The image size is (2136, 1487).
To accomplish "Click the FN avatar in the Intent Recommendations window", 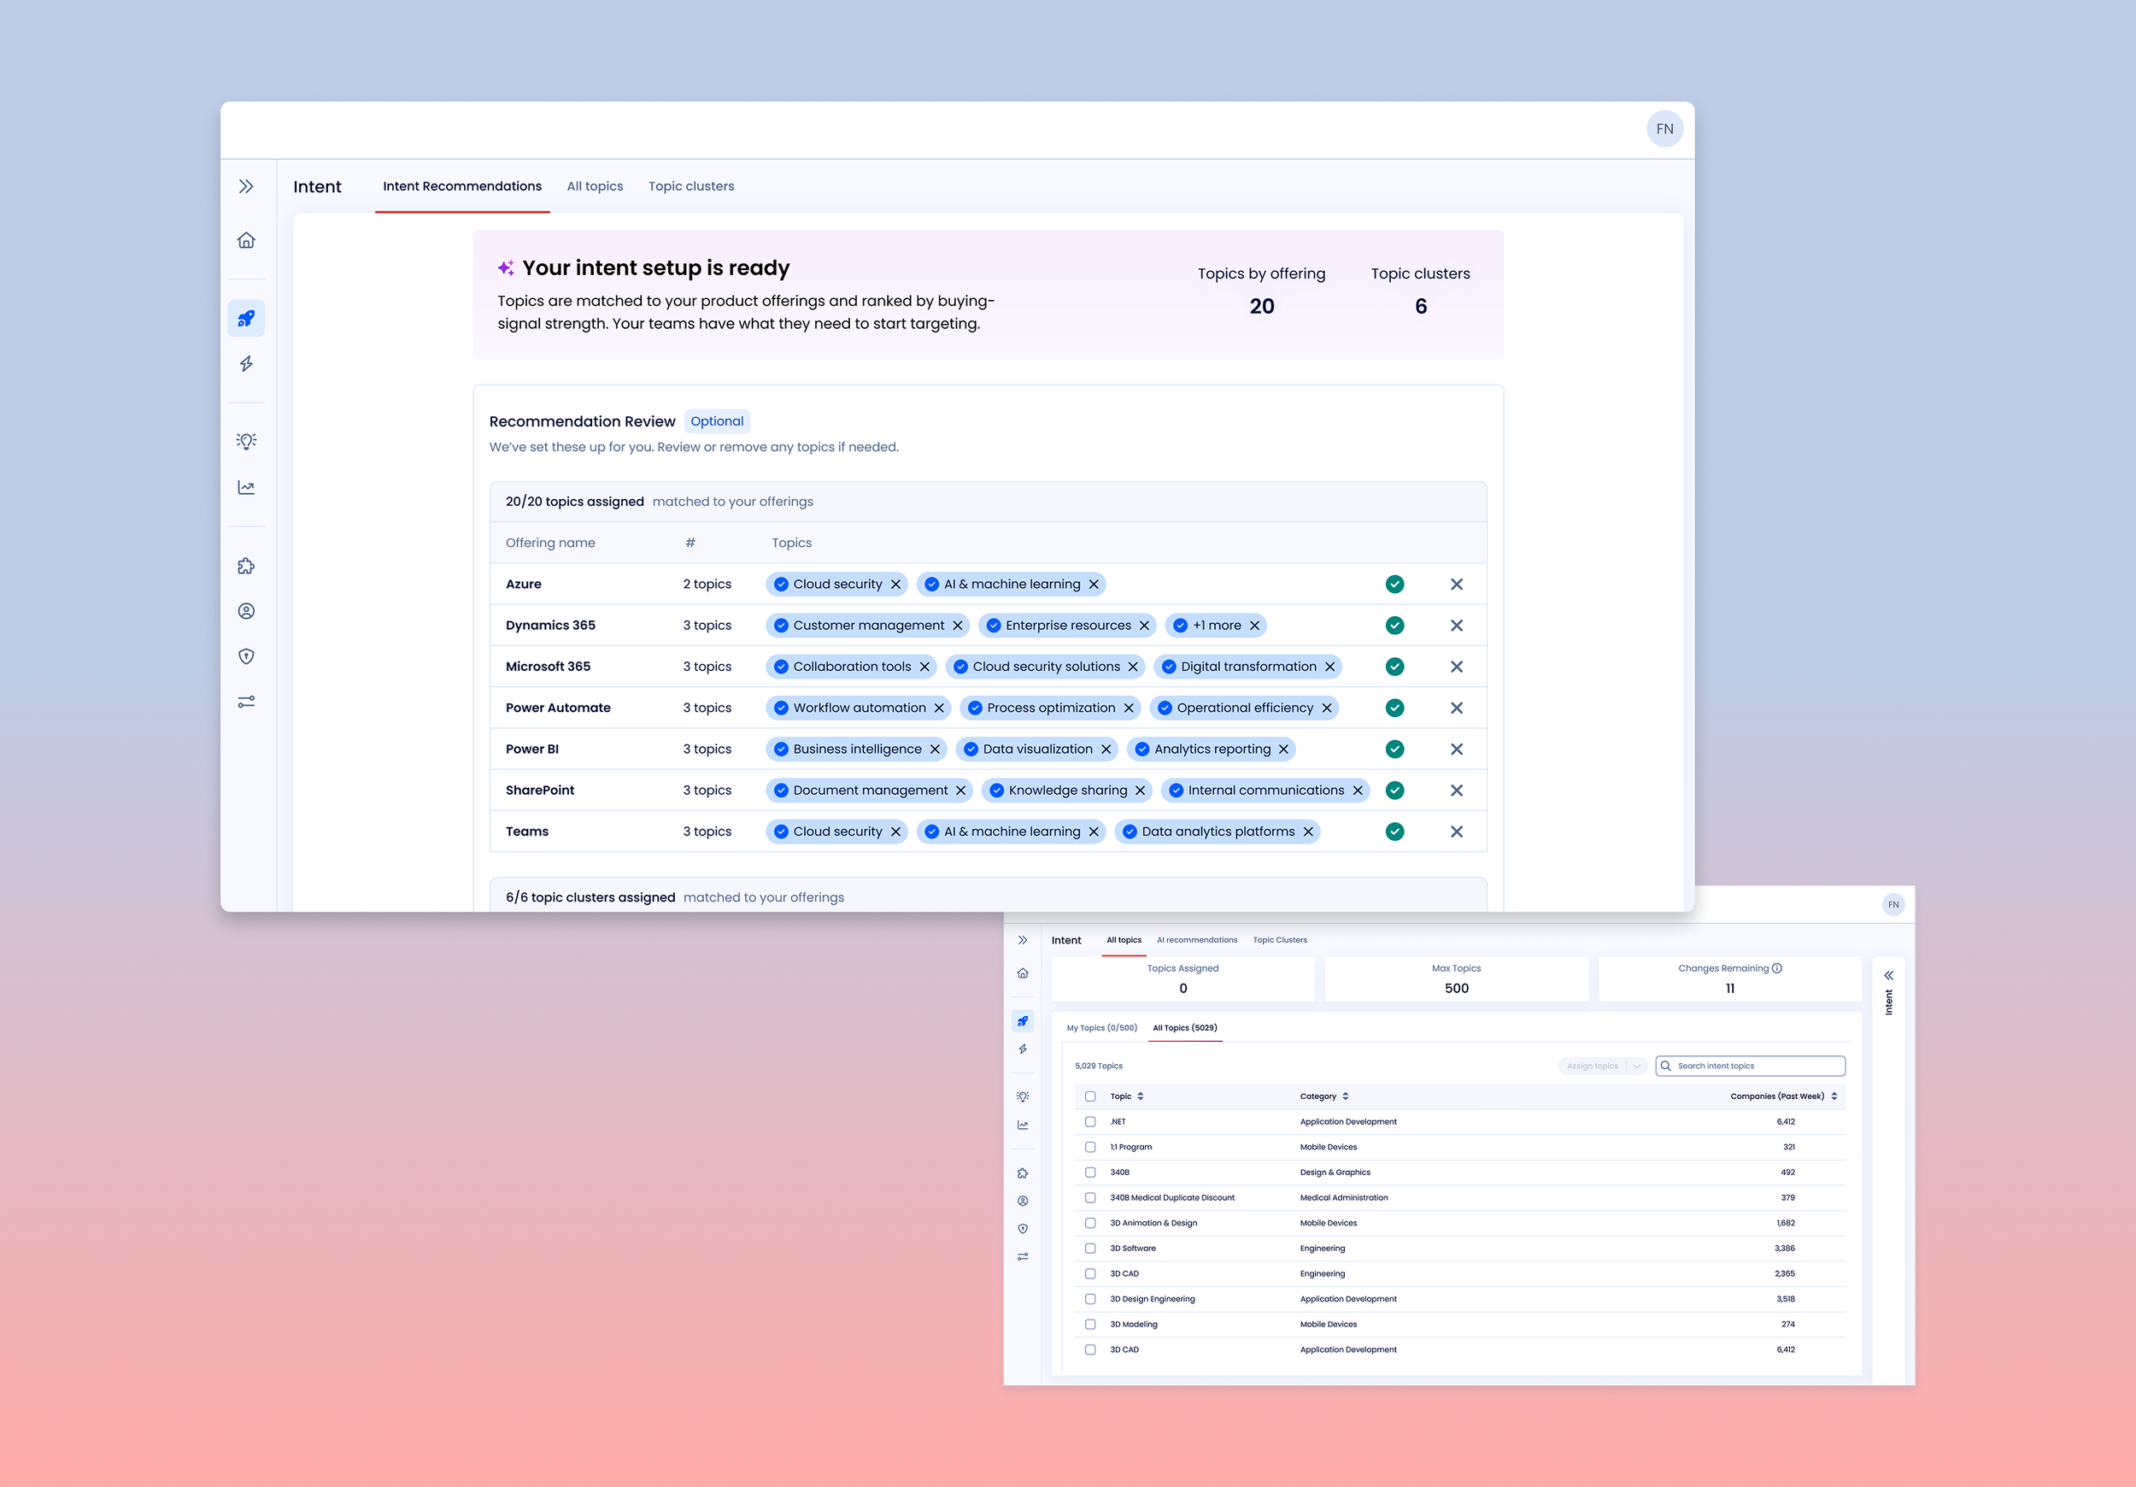I will click(1664, 128).
